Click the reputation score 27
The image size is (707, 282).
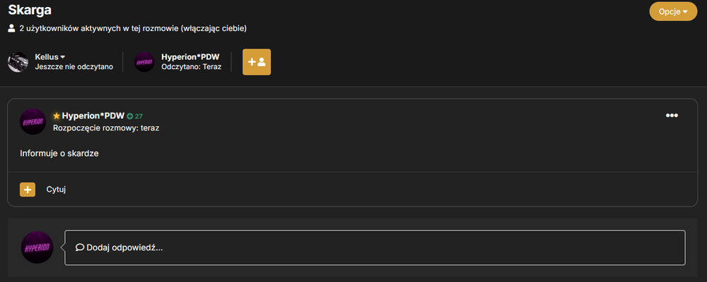pos(139,116)
